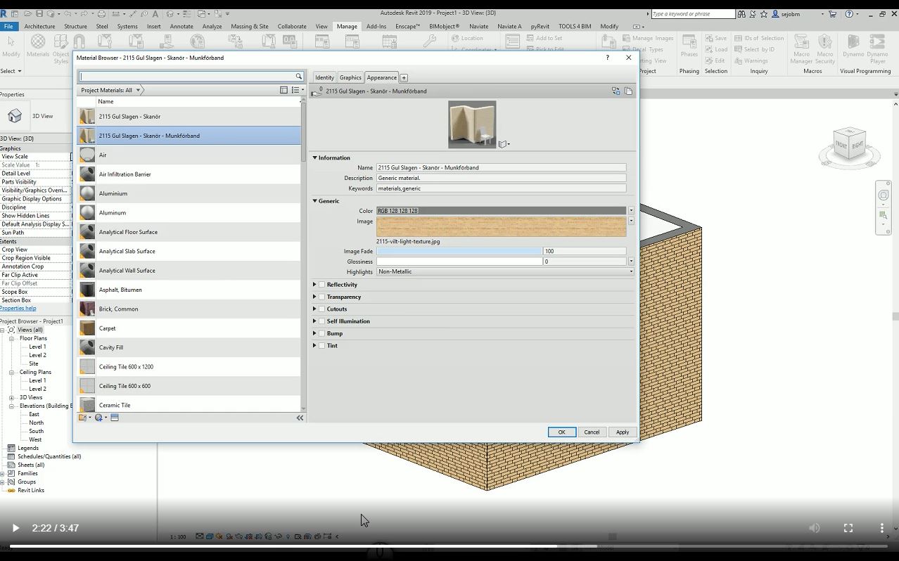The image size is (899, 561).
Task: Click the ViewCube in the 3D view
Action: point(849,146)
